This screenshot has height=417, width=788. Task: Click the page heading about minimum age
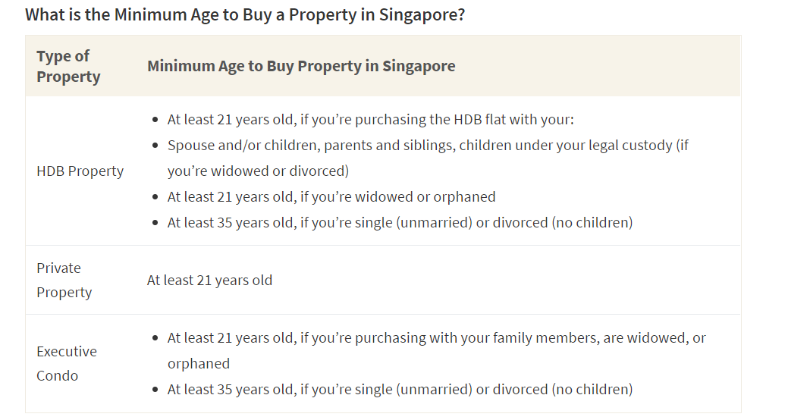tap(245, 15)
